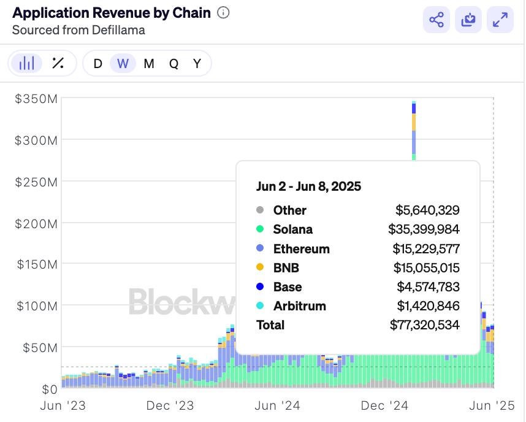Viewport: 526px width, 422px height.
Task: Select the daily D interval
Action: tap(97, 63)
